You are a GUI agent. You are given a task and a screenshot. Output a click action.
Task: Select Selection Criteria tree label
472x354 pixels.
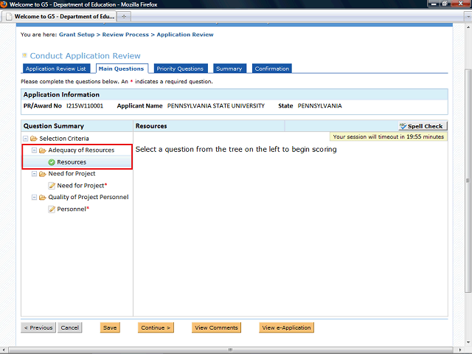[64, 139]
